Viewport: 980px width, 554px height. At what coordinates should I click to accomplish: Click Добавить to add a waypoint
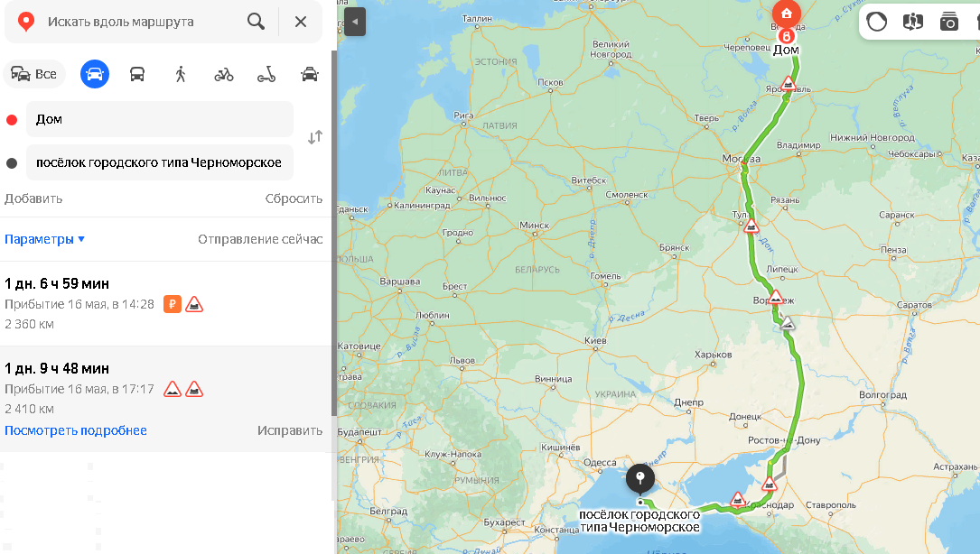pyautogui.click(x=33, y=199)
